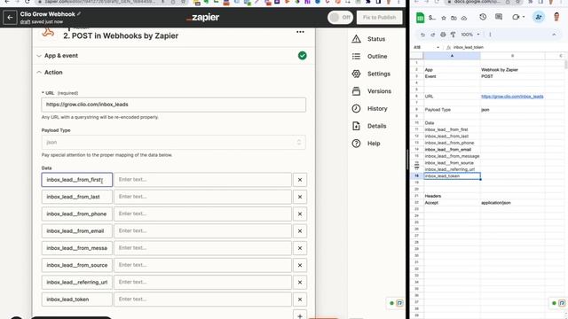Remove the inbox_lead__from_phone data row
This screenshot has height=319, width=568.
pos(300,214)
